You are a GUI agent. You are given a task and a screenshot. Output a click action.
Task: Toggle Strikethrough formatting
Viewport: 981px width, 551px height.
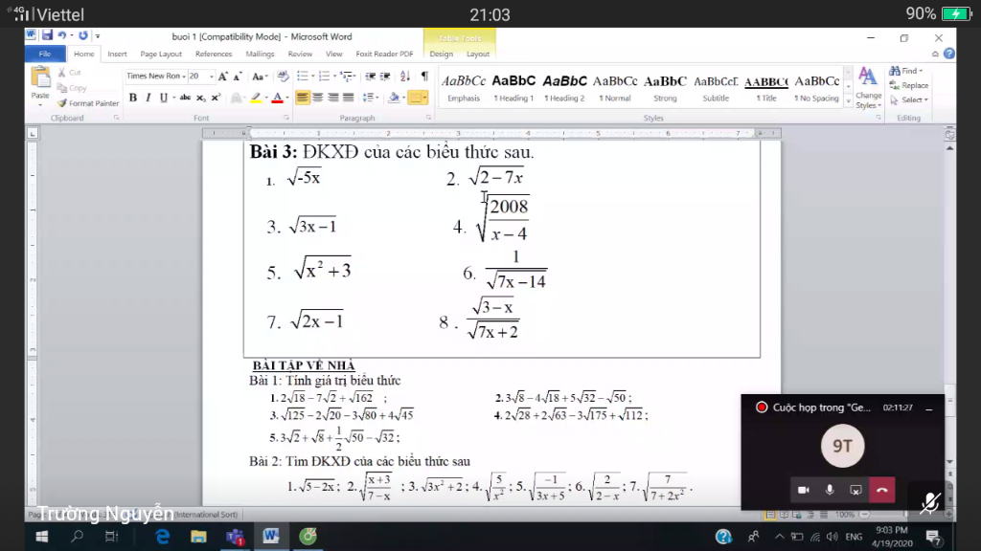(x=185, y=98)
